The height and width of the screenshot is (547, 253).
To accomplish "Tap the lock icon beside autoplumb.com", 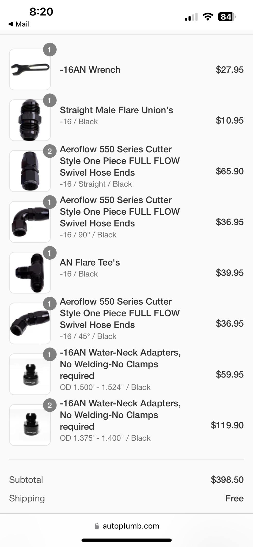I will coord(97,526).
